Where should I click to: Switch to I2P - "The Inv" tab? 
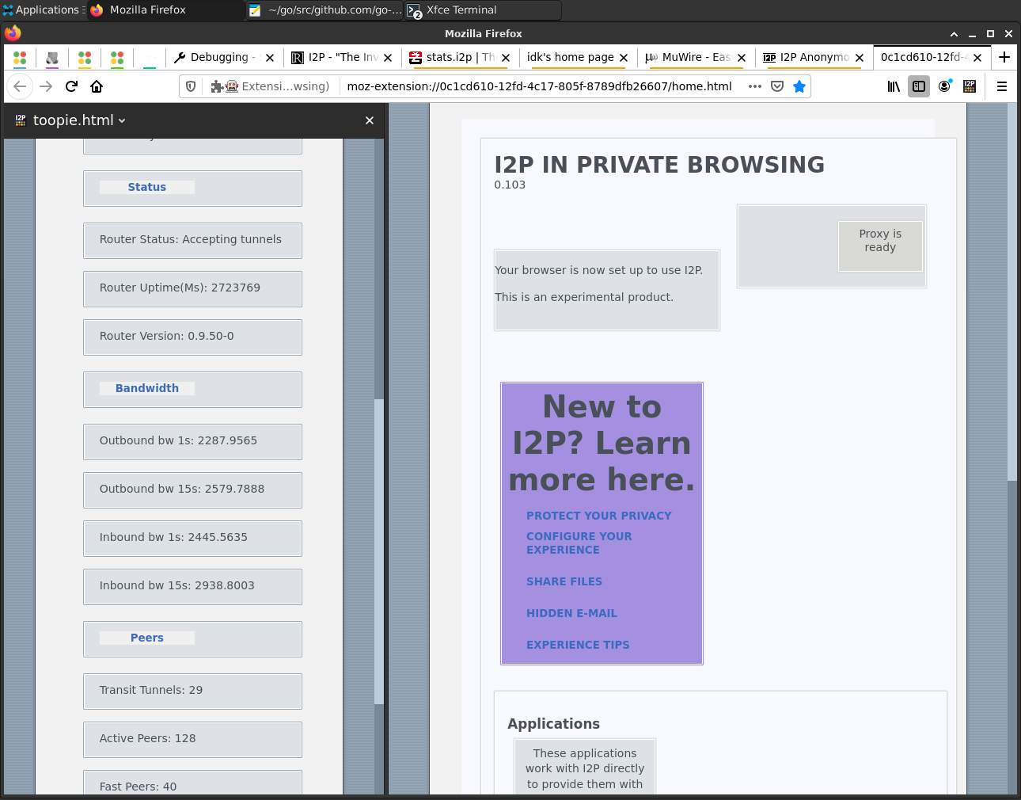pos(342,58)
